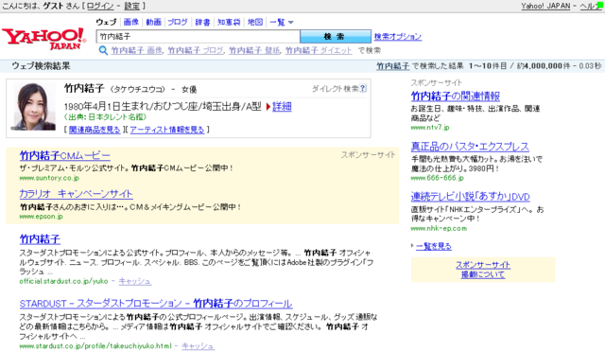Search suggestion 竹内結子 ブログ
This screenshot has width=605, height=352.
(x=196, y=50)
